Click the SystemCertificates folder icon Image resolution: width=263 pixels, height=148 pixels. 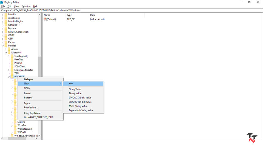(x=12, y=70)
